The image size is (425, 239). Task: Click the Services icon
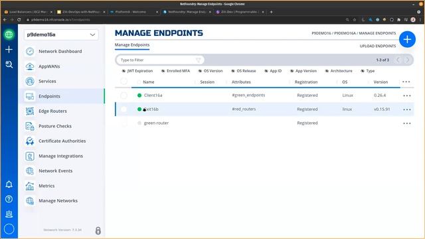coord(30,81)
